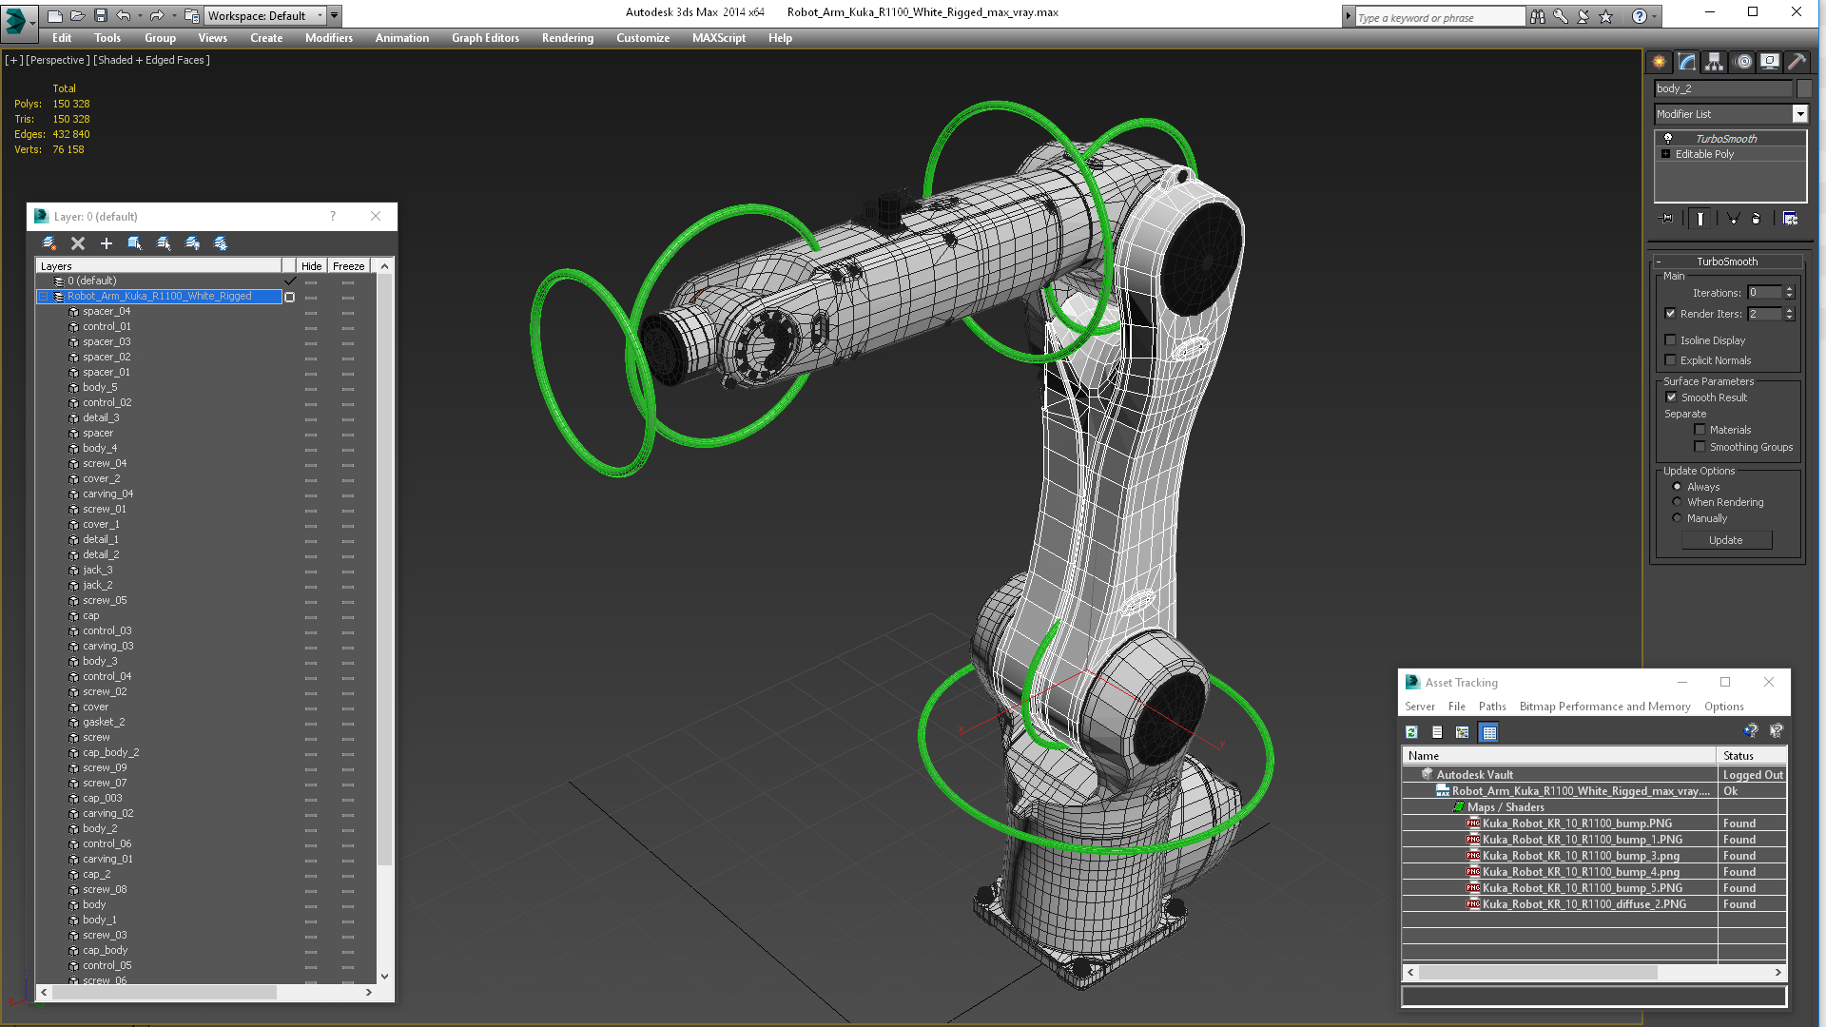Click Hide/Unhide All Layers icon
1826x1027 pixels.
192,243
